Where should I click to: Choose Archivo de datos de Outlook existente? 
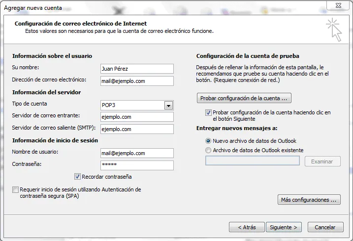coord(208,150)
